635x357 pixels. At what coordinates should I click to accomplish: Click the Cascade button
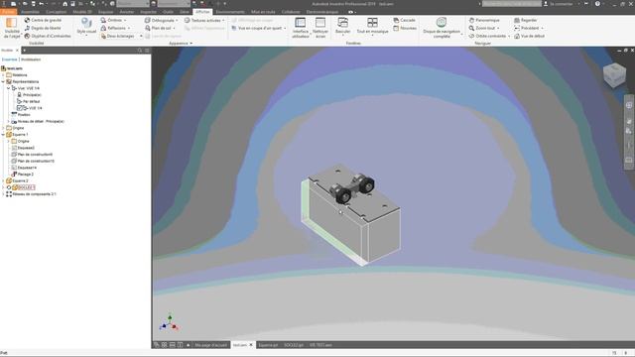point(404,20)
